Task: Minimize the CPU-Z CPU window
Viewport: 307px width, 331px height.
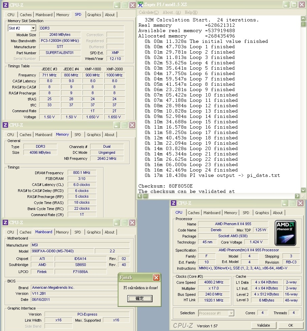Action: click(x=285, y=203)
